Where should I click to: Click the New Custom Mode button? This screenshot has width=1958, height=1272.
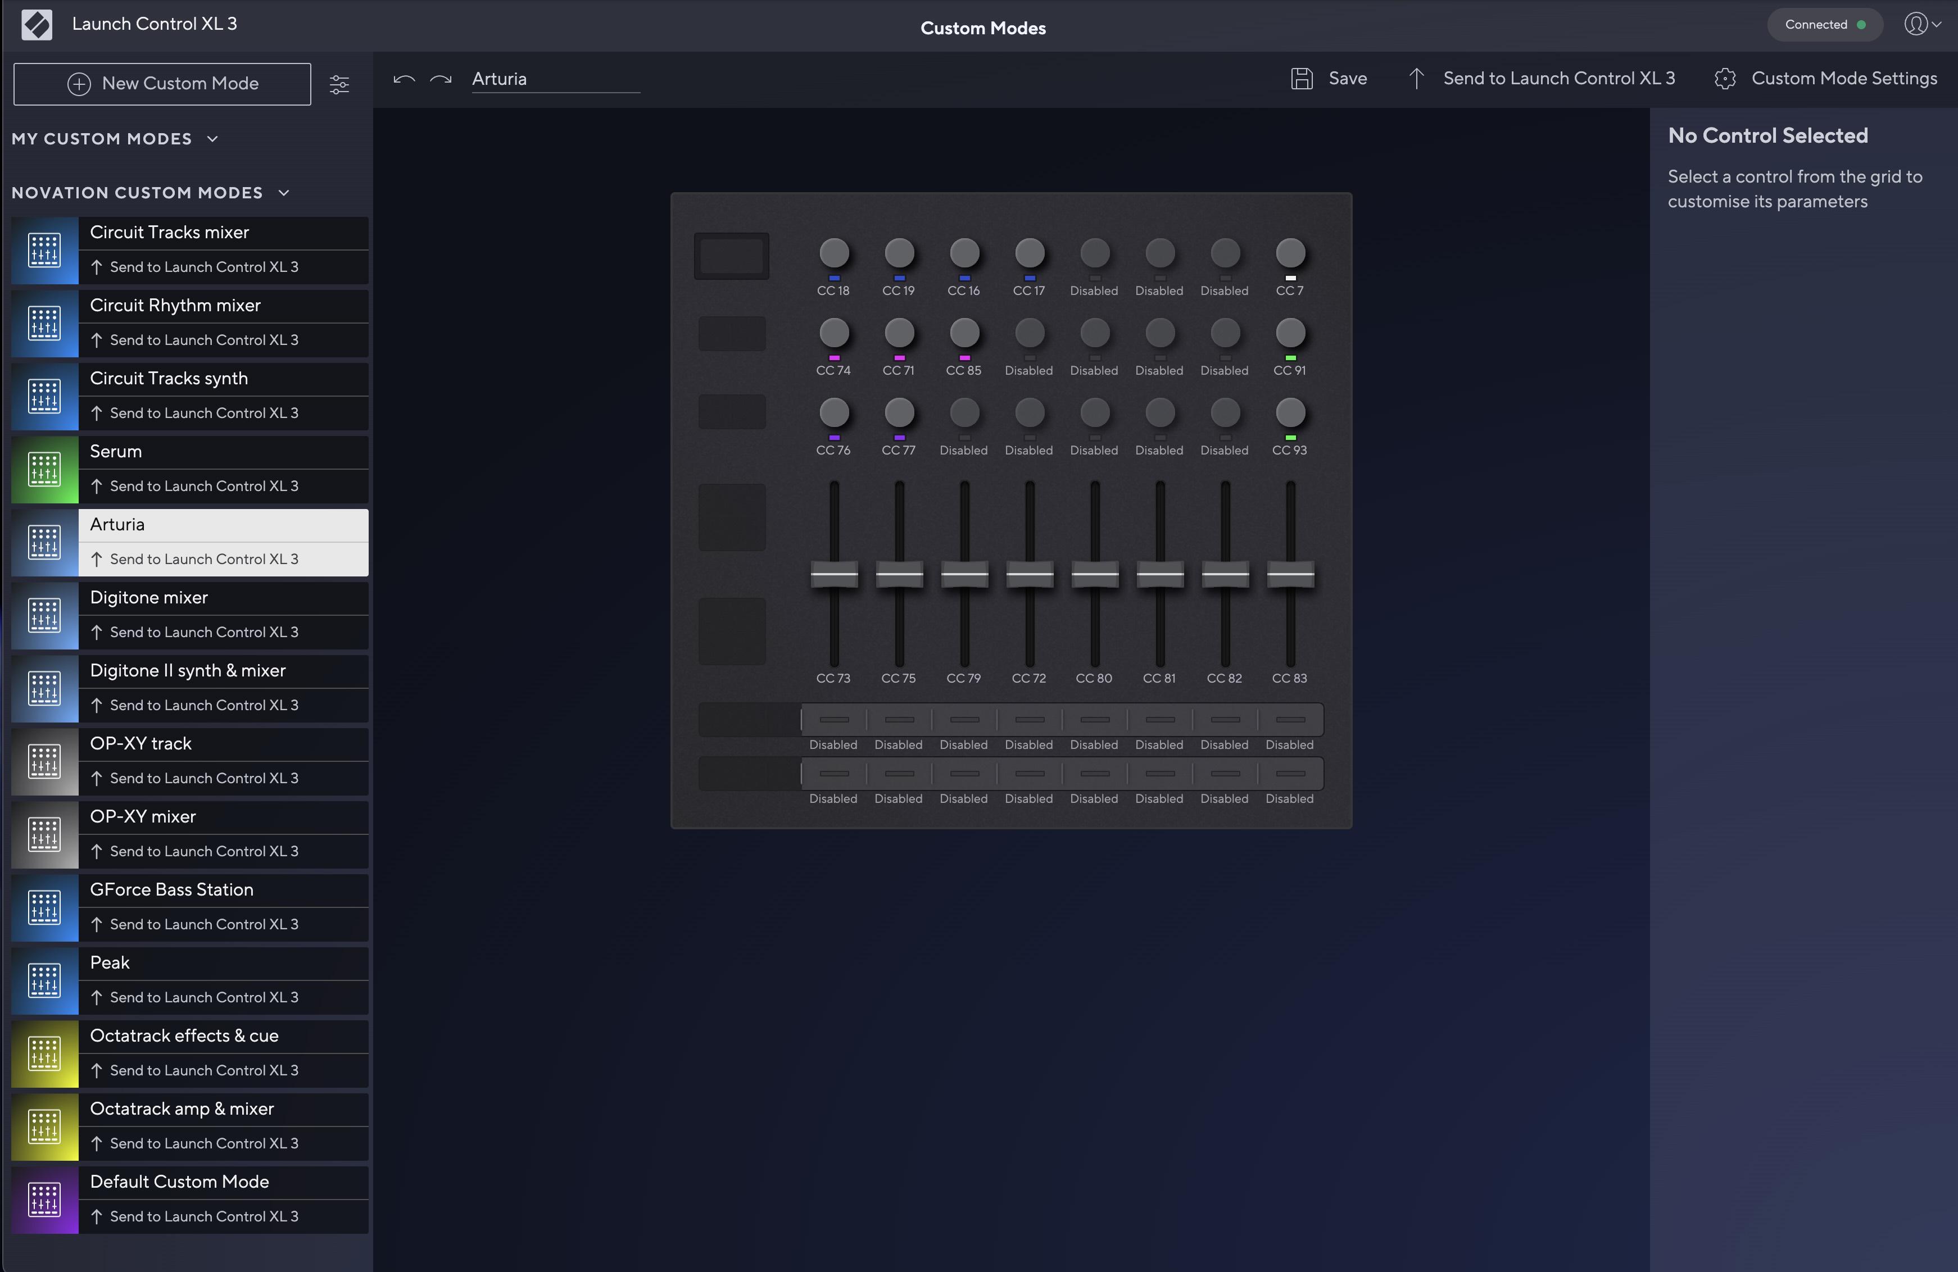coord(162,84)
